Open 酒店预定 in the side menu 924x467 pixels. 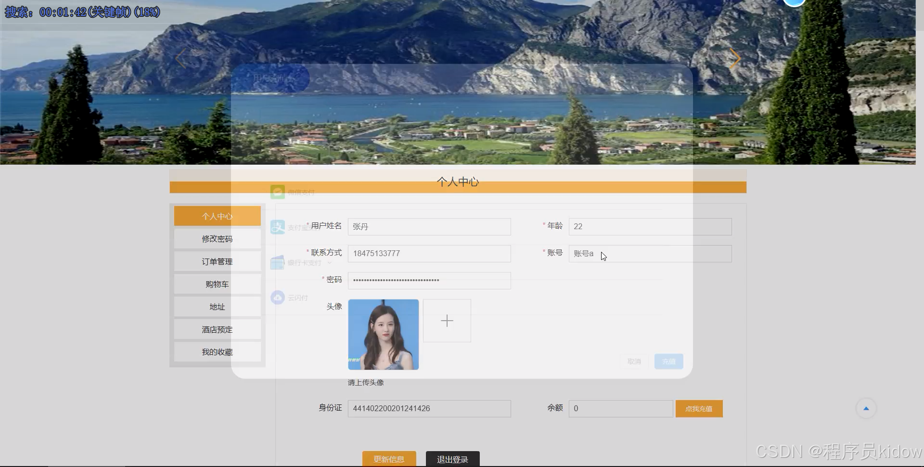[218, 329]
